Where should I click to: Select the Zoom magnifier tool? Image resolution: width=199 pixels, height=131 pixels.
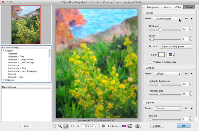(x=60, y=126)
